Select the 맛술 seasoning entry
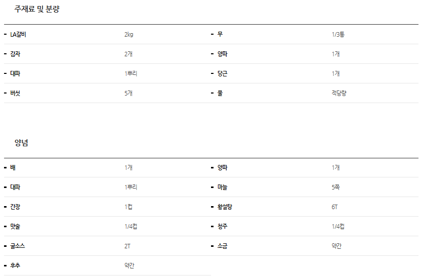Viewport: 422px width, 279px height. pyautogui.click(x=15, y=226)
